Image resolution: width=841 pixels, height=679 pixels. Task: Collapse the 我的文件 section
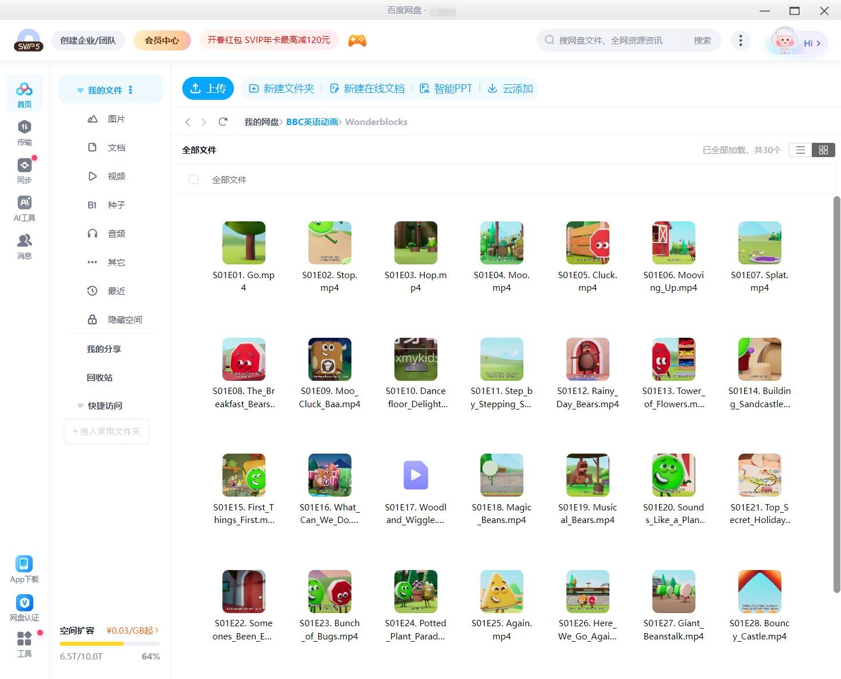tap(80, 89)
